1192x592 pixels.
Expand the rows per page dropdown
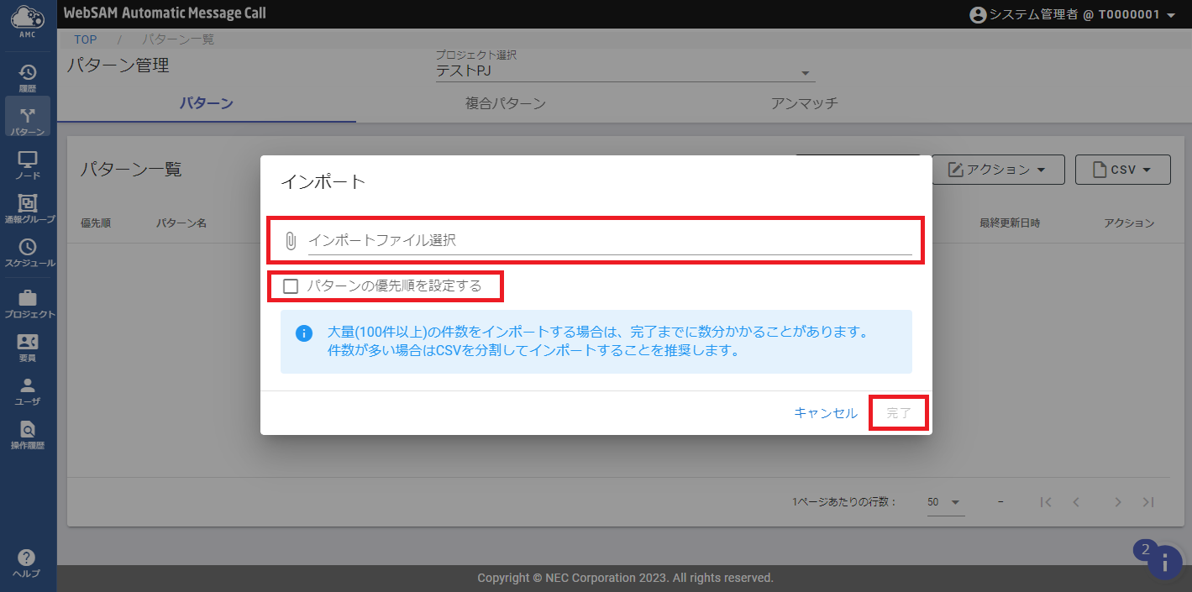(x=944, y=502)
